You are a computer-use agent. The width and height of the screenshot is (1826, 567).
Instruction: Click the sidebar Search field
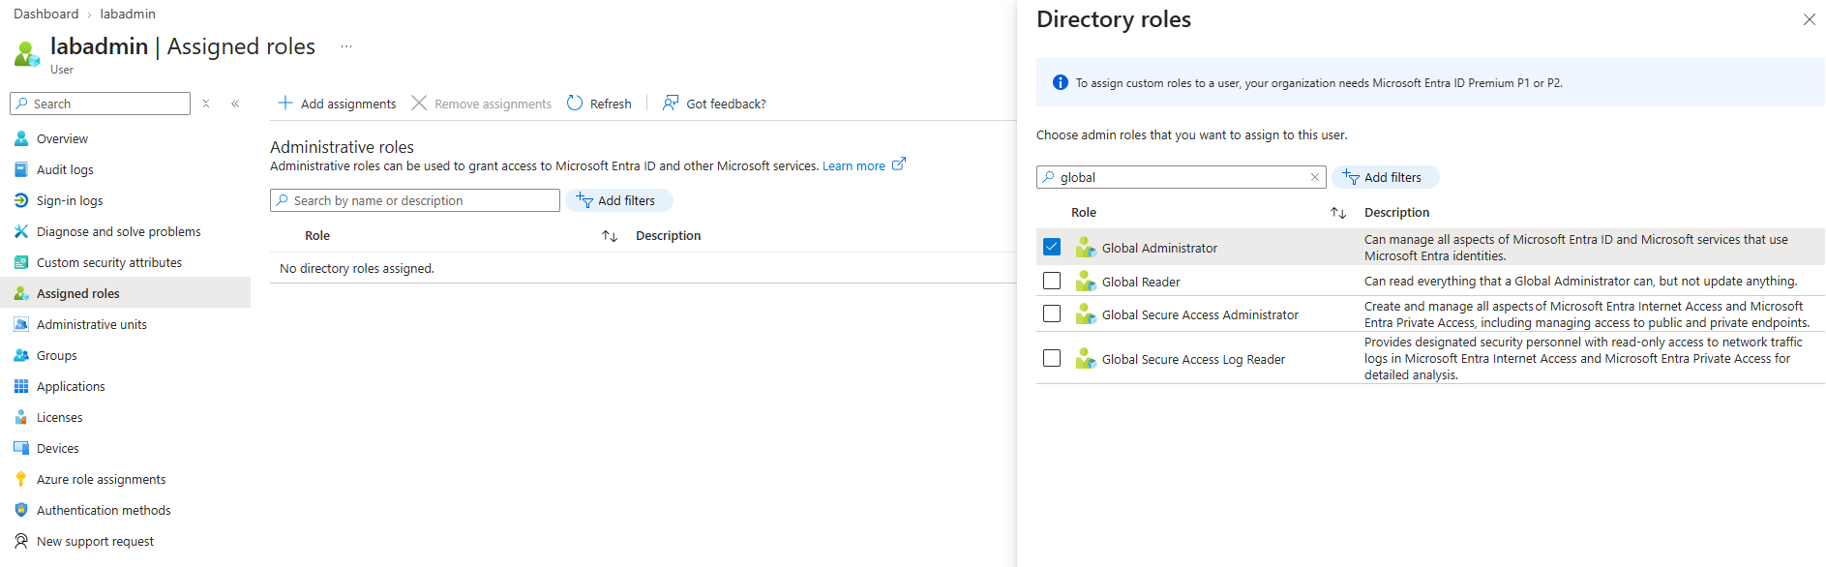pos(101,104)
